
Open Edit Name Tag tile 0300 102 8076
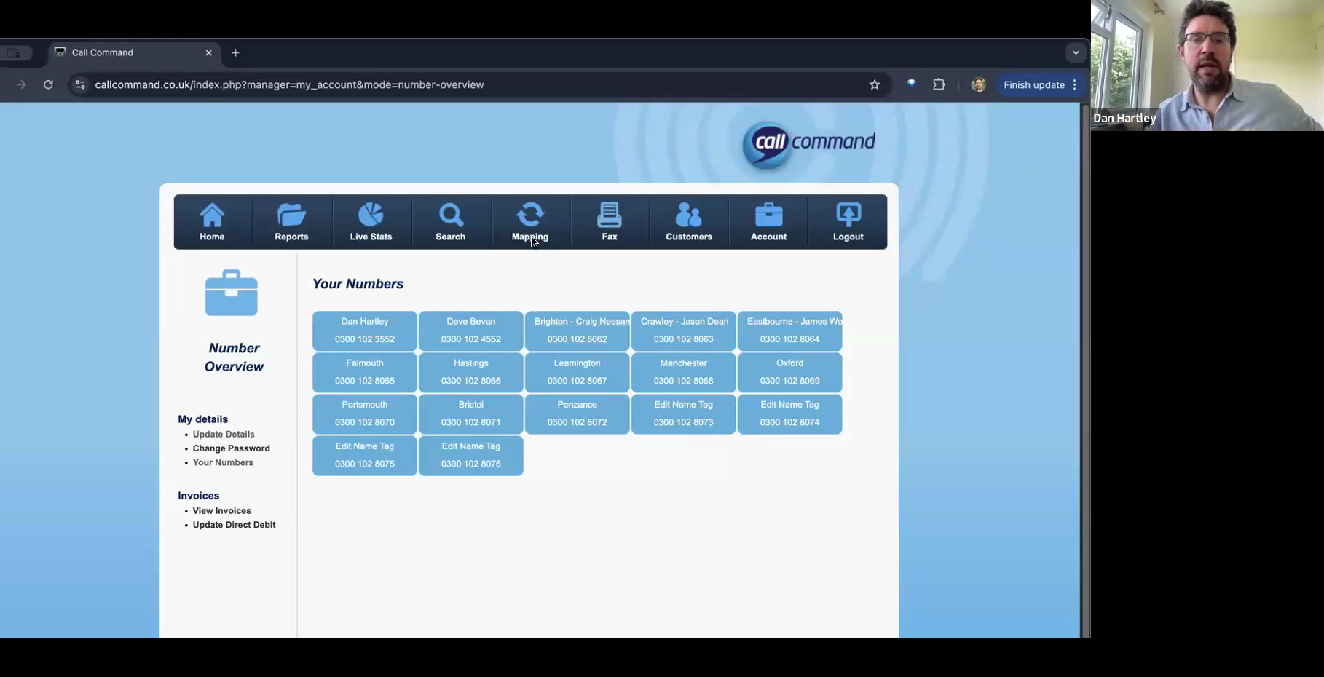tap(471, 455)
